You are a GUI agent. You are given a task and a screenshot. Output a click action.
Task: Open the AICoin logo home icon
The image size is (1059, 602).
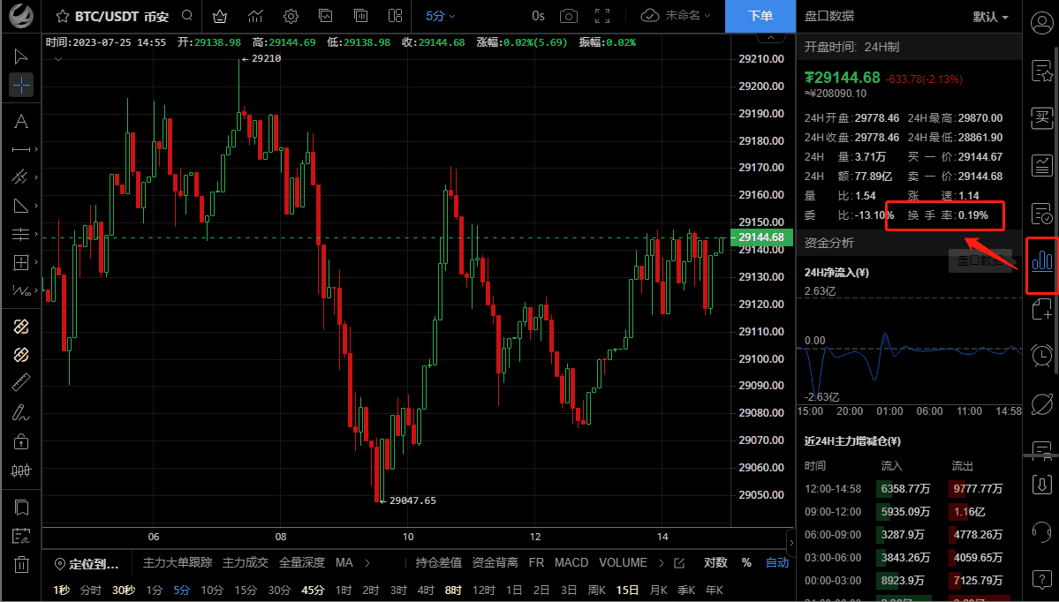coord(21,16)
